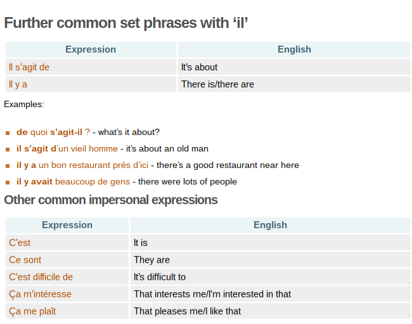Screen dimensions: 412x324
Task: Select the 'il s'agit d'un vieil homme' example
Action: point(67,148)
